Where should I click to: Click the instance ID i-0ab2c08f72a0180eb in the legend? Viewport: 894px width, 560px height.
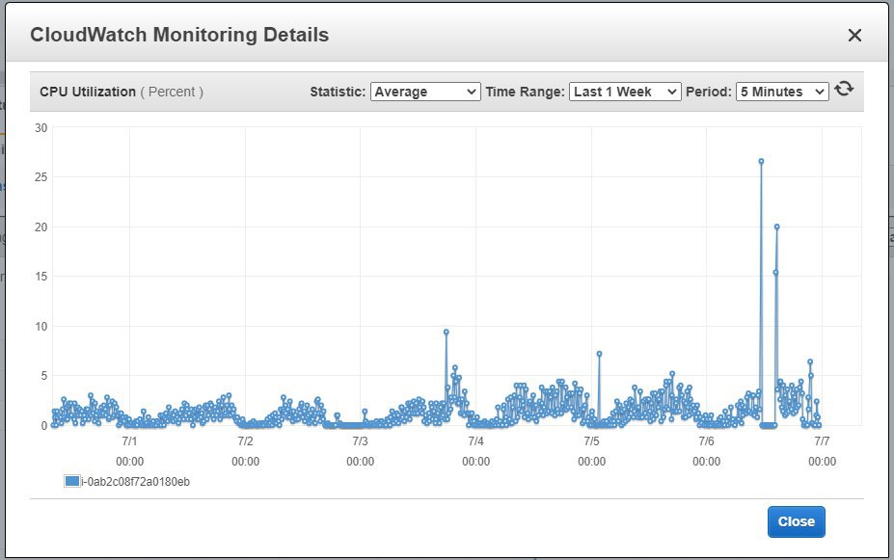point(136,482)
